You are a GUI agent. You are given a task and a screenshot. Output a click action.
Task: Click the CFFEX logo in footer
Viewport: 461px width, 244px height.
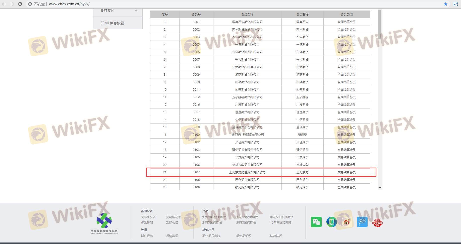pyautogui.click(x=104, y=223)
